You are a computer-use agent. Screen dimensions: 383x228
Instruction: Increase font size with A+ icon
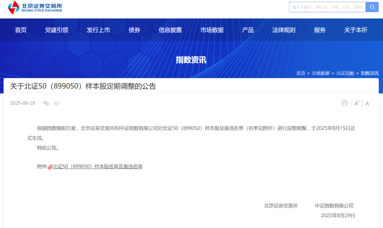coord(356,103)
